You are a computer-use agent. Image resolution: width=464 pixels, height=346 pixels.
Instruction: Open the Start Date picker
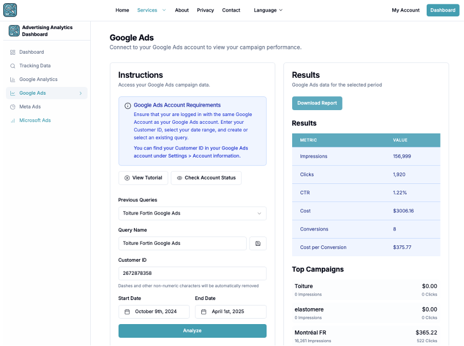pyautogui.click(x=154, y=312)
